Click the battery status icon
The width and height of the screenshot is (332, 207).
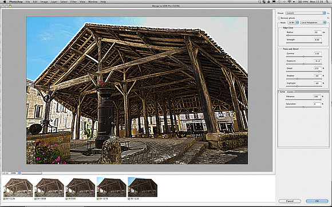pyautogui.click(x=300, y=2)
